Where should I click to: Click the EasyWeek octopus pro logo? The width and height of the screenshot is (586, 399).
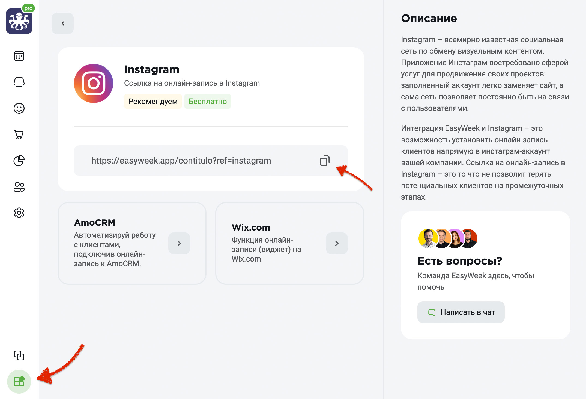coord(20,20)
